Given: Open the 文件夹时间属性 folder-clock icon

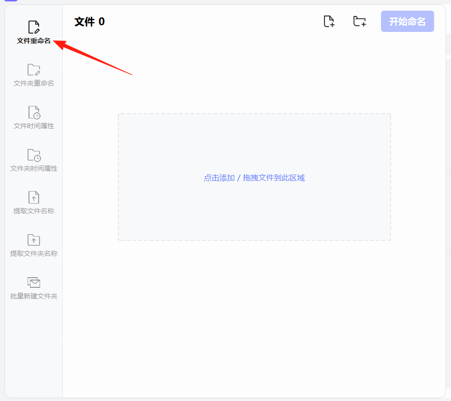Looking at the screenshot, I should (x=34, y=155).
